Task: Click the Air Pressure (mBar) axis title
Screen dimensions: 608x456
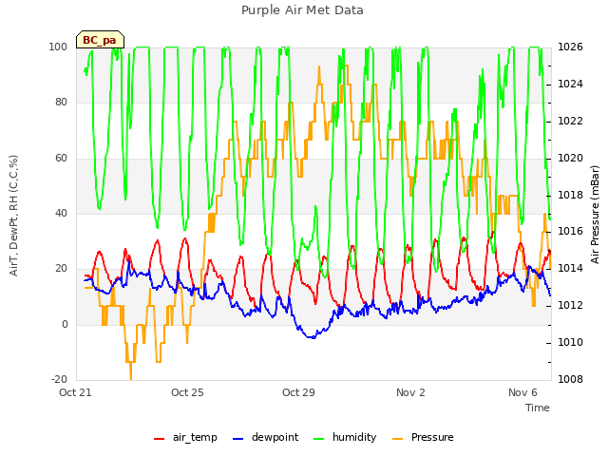Action: (596, 215)
